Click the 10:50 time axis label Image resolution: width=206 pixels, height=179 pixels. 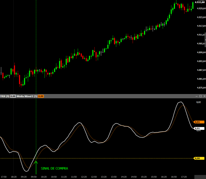[x=54, y=177]
